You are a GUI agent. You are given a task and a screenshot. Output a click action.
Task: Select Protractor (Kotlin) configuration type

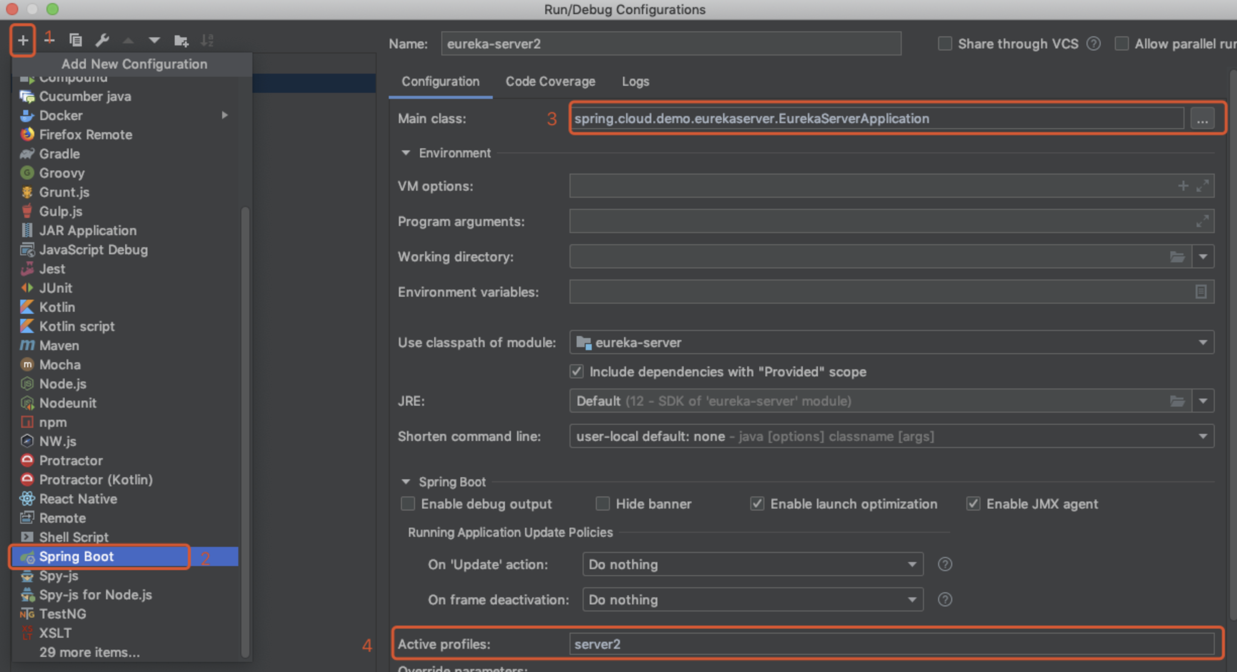125,480
